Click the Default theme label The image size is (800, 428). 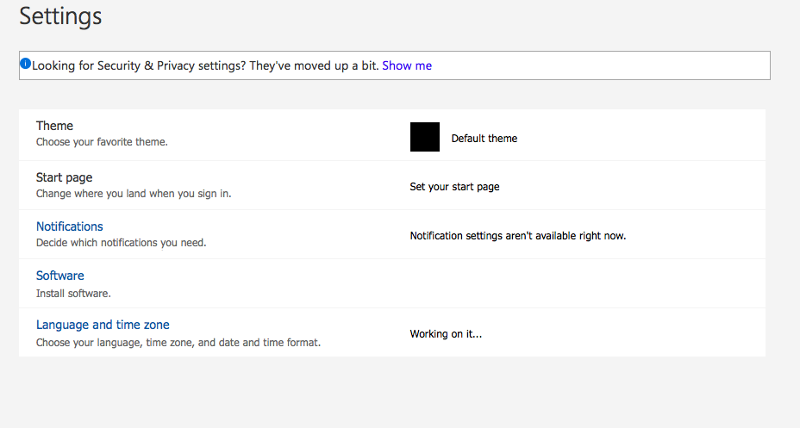(484, 139)
